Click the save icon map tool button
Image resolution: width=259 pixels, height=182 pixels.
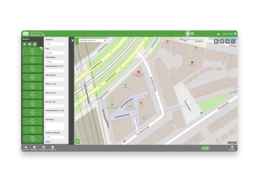[222, 41]
